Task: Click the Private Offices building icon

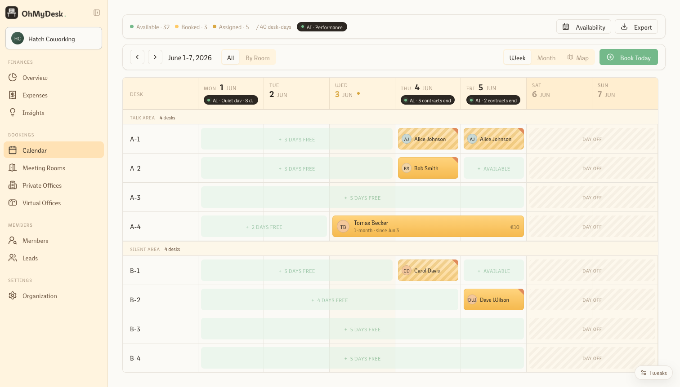Action: (13, 185)
